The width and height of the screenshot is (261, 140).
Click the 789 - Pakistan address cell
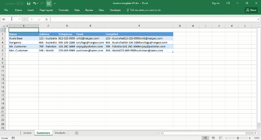coord(48,47)
